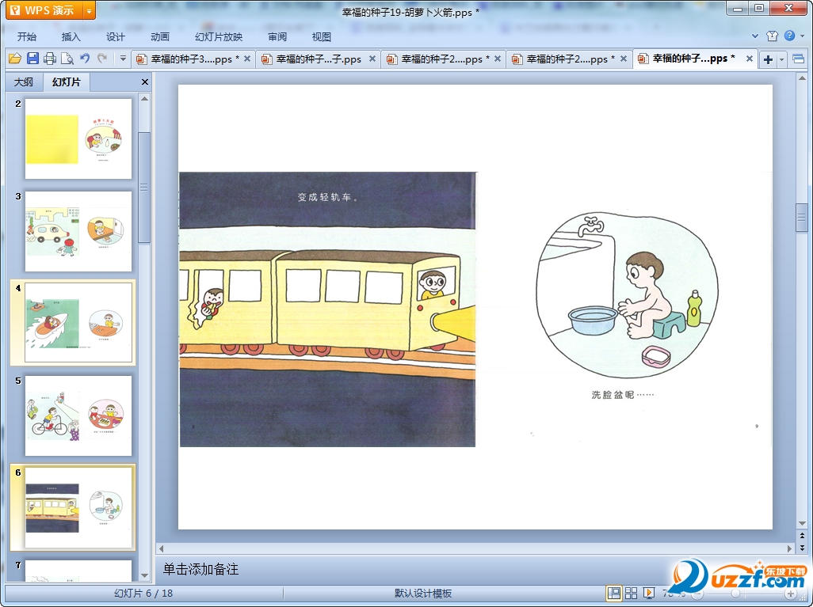Close the active rightmost document tab
This screenshot has height=607, width=813.
[x=750, y=59]
